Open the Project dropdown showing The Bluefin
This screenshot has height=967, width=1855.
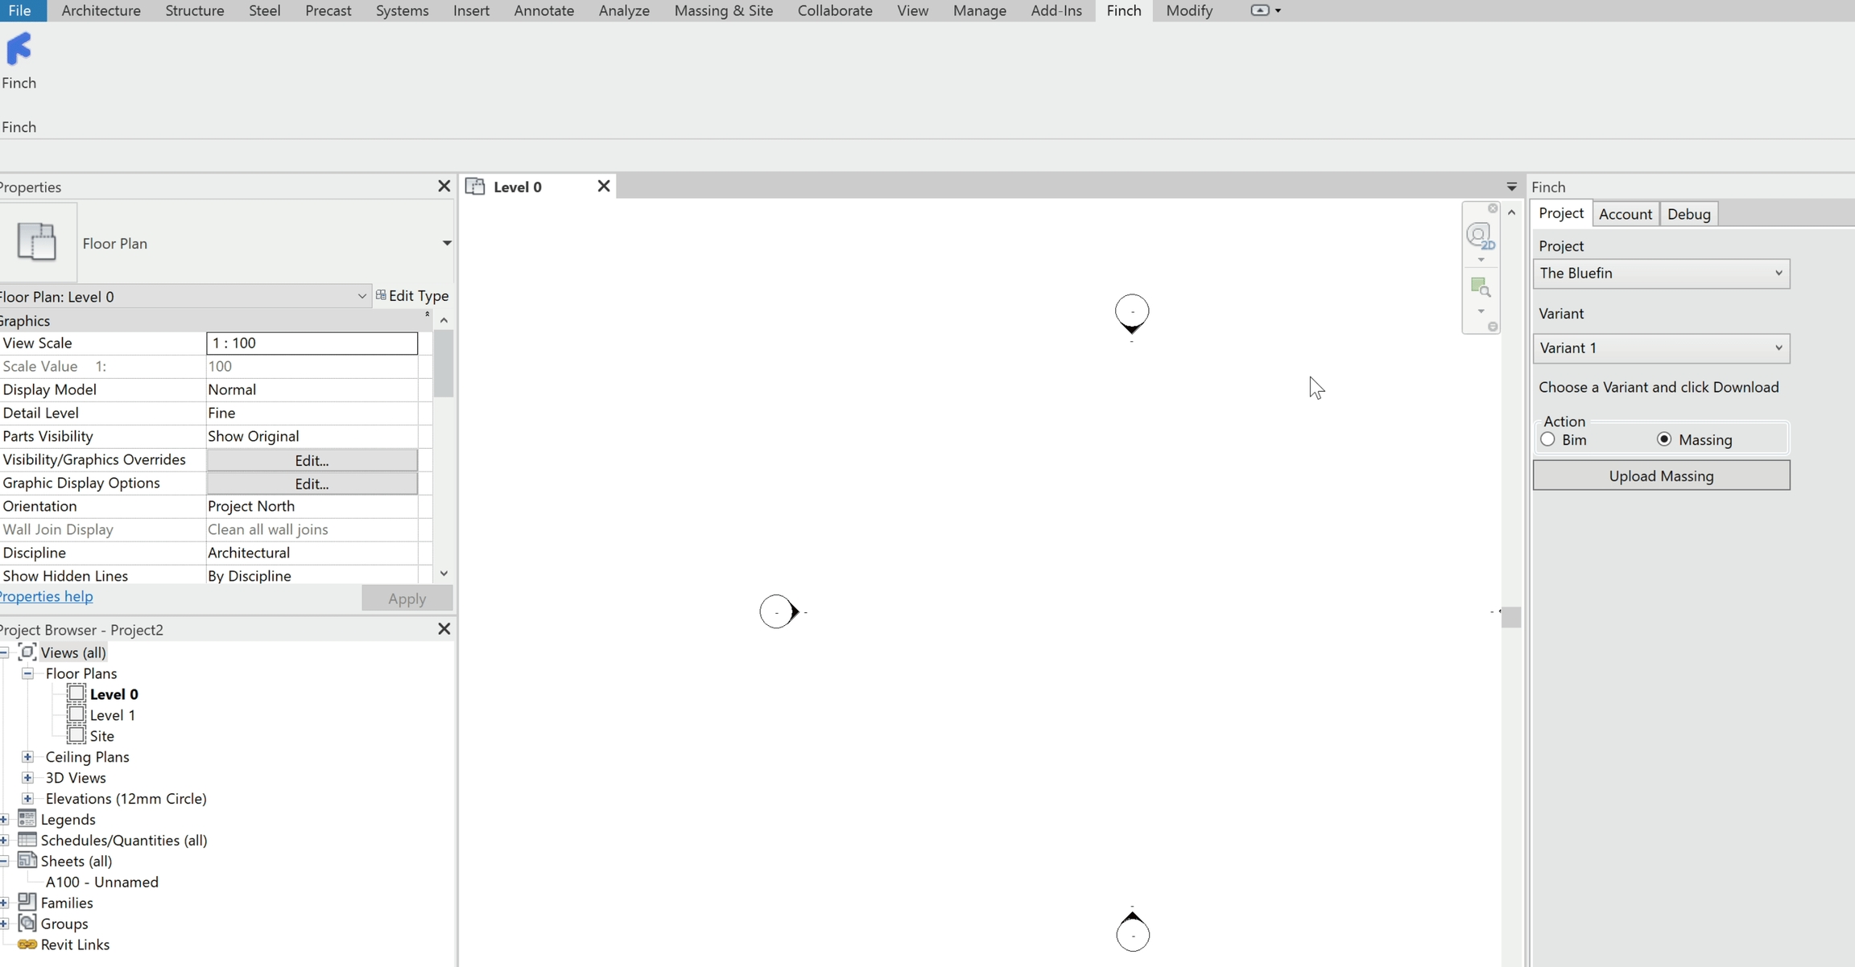(1660, 274)
